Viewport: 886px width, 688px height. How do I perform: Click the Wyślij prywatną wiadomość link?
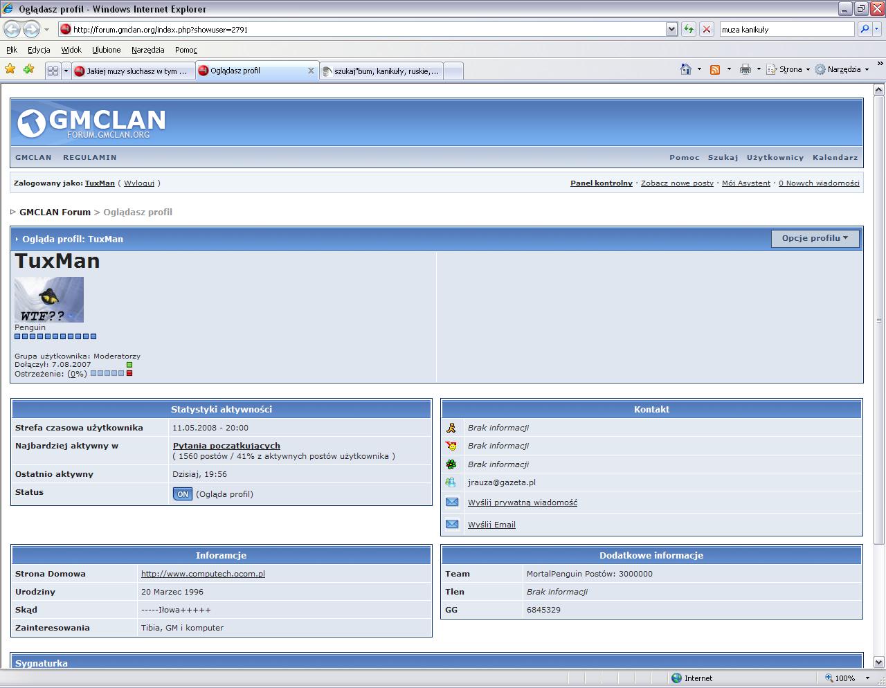click(522, 503)
